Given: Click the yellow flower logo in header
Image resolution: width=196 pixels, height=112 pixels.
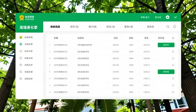Looking at the screenshot, I should coord(22,18).
